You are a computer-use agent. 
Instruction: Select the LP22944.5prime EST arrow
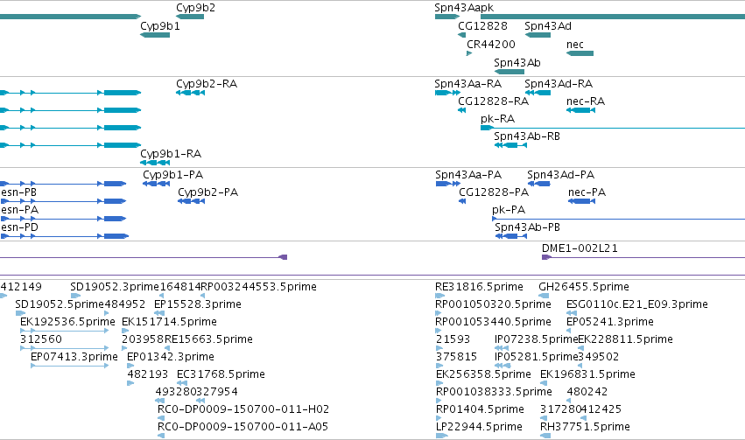pyautogui.click(x=442, y=436)
